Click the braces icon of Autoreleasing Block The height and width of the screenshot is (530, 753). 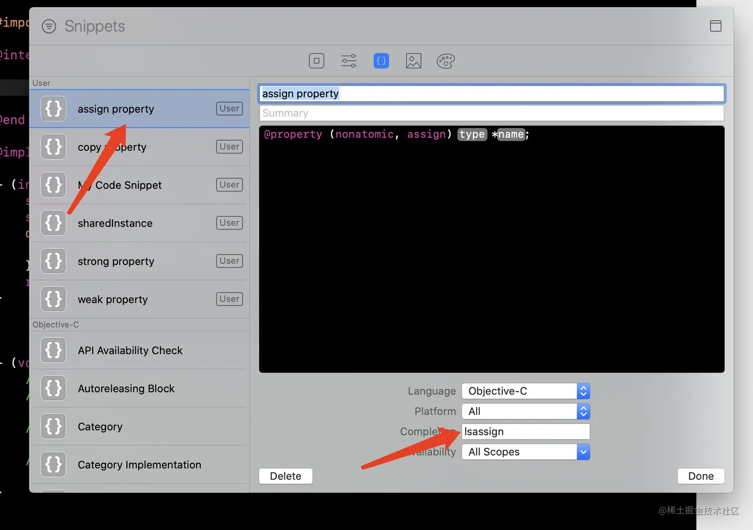pos(53,388)
